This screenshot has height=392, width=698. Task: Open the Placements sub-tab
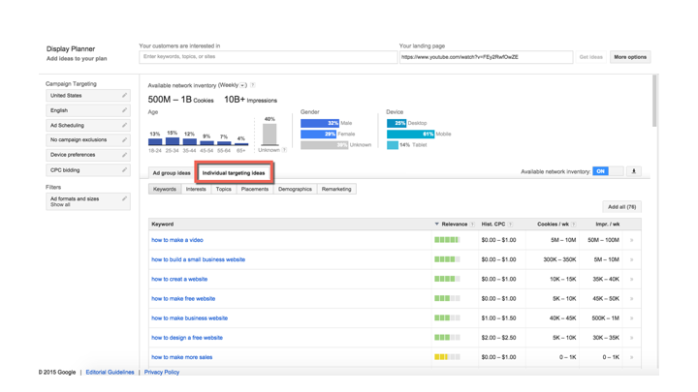[255, 189]
